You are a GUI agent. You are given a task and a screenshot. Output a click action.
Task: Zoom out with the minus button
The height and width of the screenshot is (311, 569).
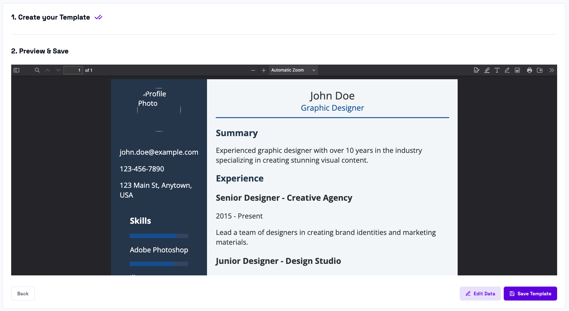point(253,70)
